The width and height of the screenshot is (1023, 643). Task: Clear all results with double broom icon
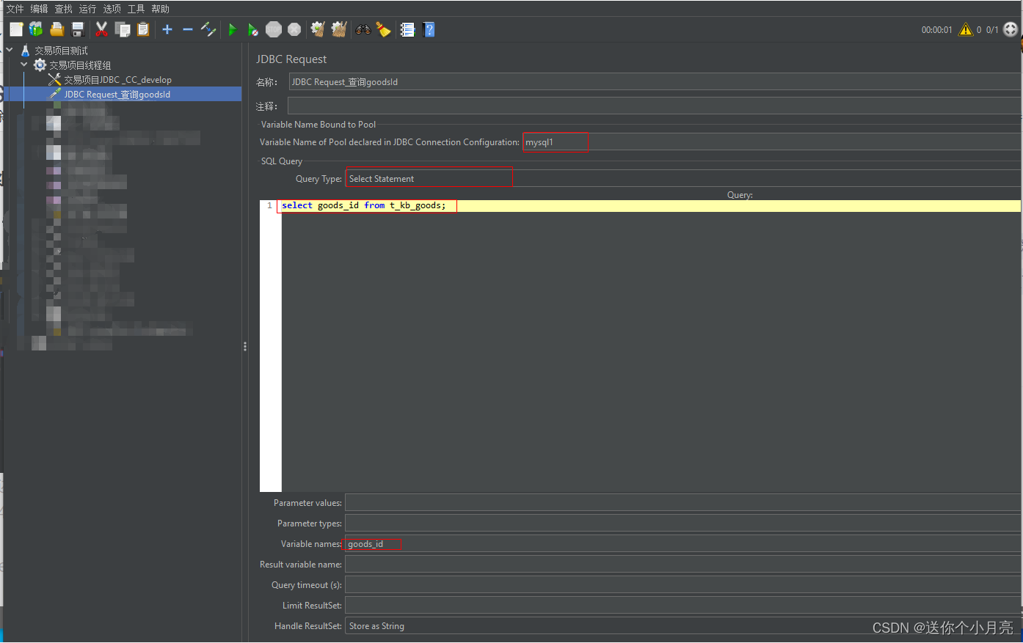coord(338,29)
